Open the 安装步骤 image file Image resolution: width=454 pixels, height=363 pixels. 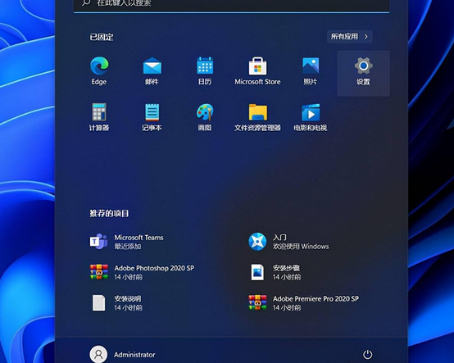(275, 272)
